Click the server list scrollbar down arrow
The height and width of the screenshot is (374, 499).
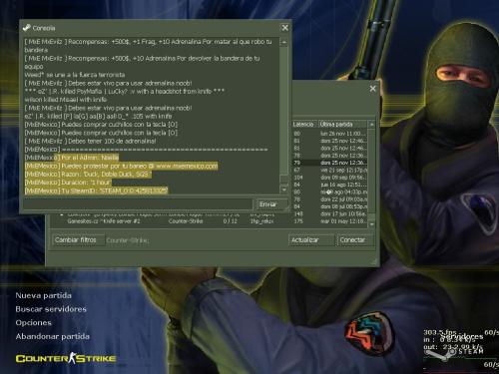coord(372,224)
